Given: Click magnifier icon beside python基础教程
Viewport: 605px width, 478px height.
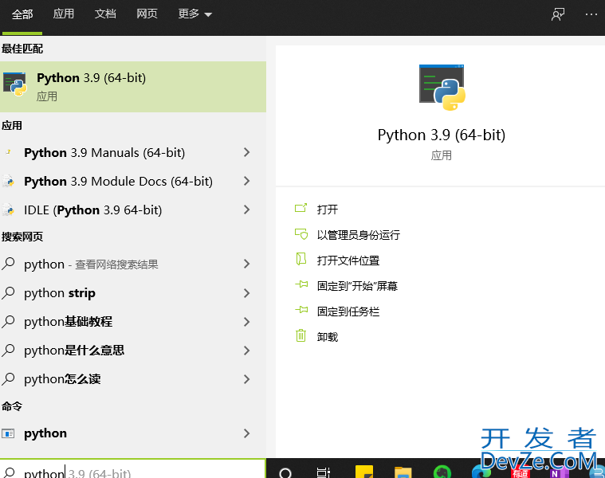Looking at the screenshot, I should pos(8,322).
